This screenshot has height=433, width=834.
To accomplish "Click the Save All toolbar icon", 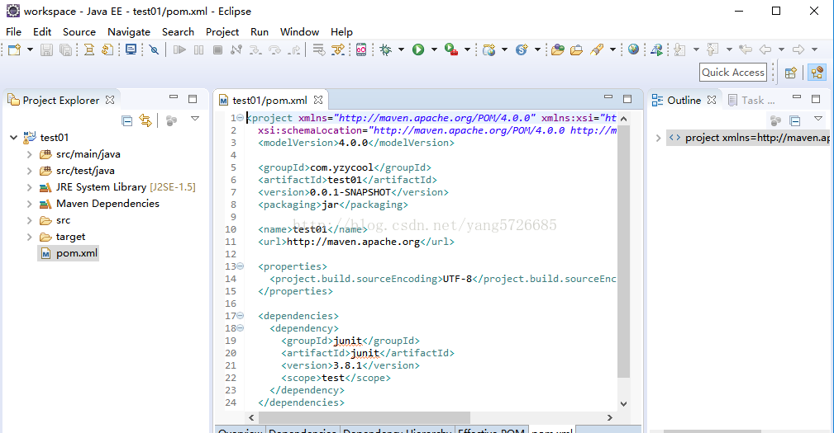I will 65,49.
